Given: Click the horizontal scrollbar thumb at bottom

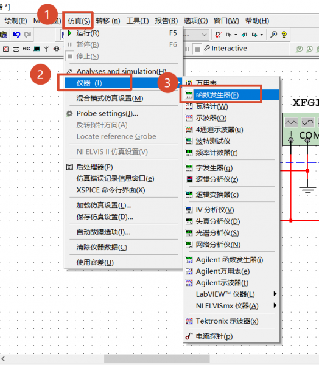Looking at the screenshot, I should click(156, 359).
